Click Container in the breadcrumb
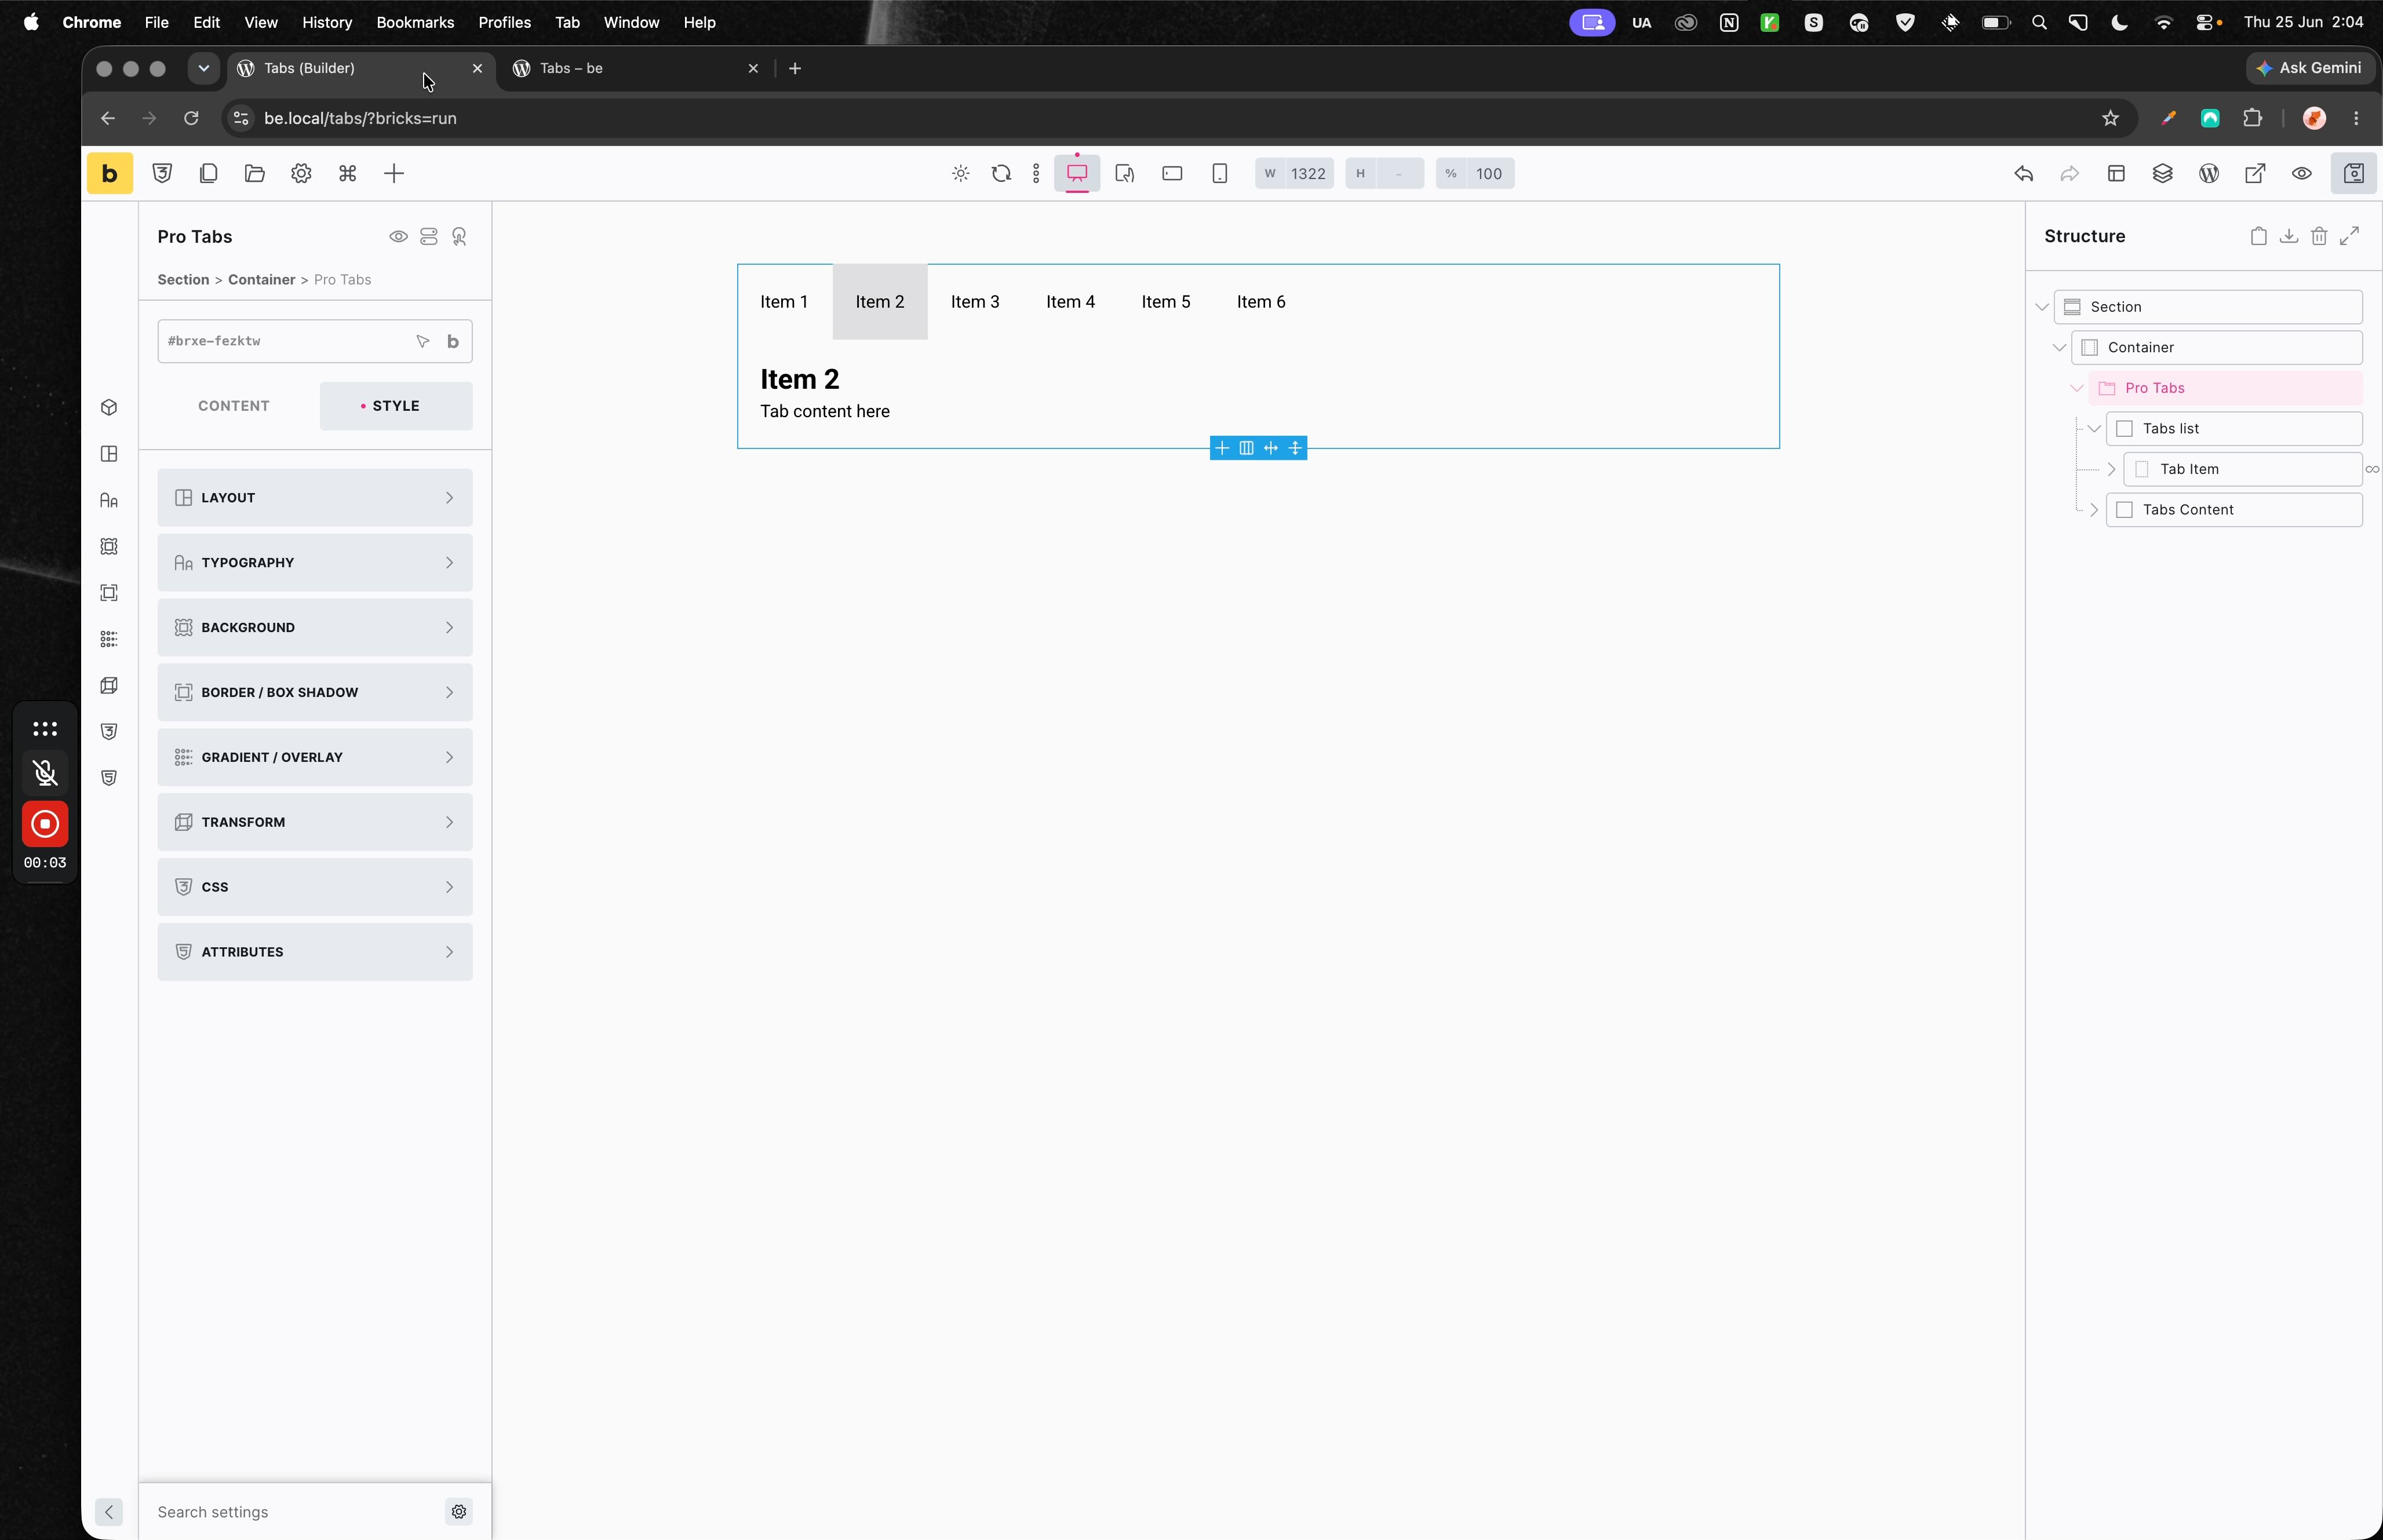Screen dimensions: 2383x1540 click(261, 280)
